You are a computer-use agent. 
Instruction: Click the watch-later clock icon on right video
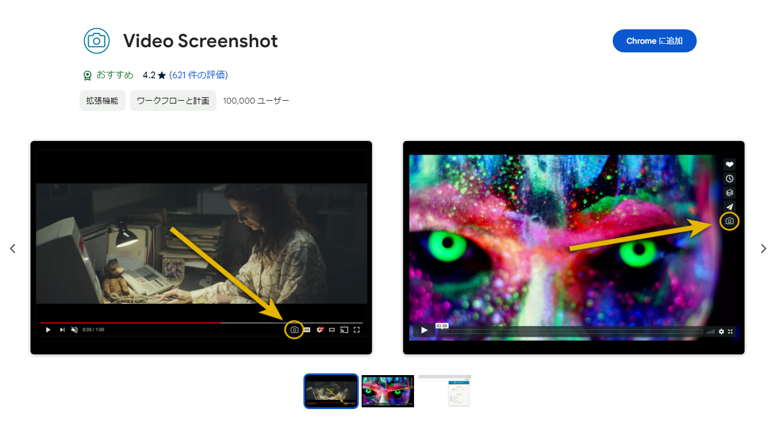point(729,178)
